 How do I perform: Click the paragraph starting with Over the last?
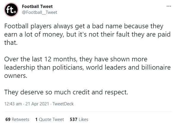point(87,67)
